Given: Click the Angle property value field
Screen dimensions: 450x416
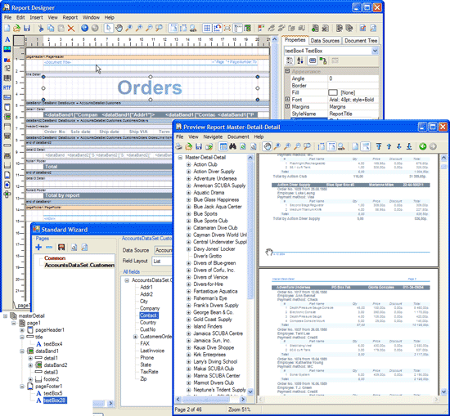Looking at the screenshot, I should [353, 78].
